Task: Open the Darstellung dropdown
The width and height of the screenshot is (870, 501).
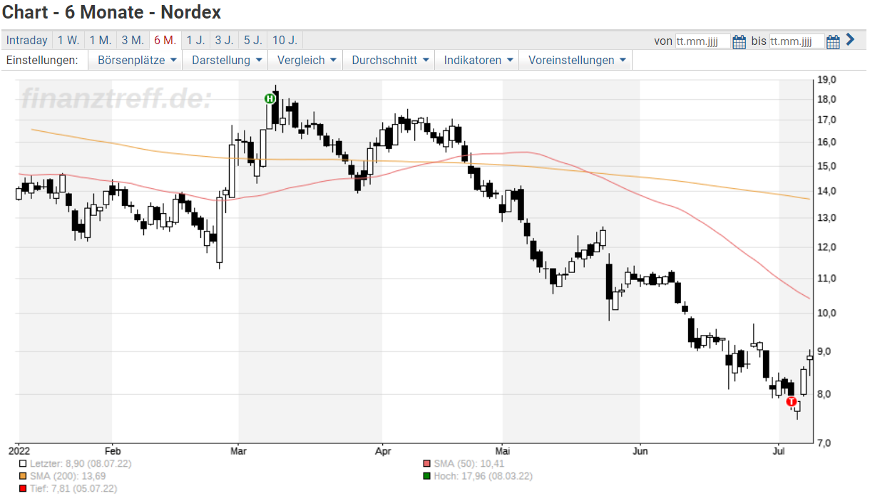Action: click(225, 61)
